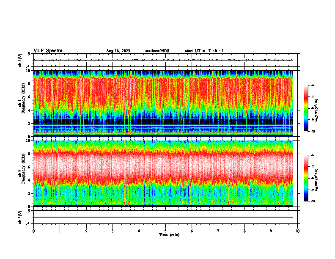Click inside the ch.1 spectrogram plot
Image resolution: width=335 pixels, height=259 pixels.
pyautogui.click(x=163, y=103)
